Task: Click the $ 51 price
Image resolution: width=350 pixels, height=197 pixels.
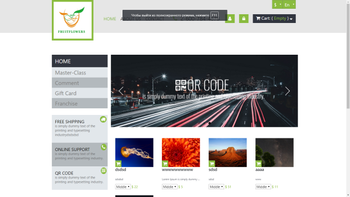Action: (x=228, y=187)
